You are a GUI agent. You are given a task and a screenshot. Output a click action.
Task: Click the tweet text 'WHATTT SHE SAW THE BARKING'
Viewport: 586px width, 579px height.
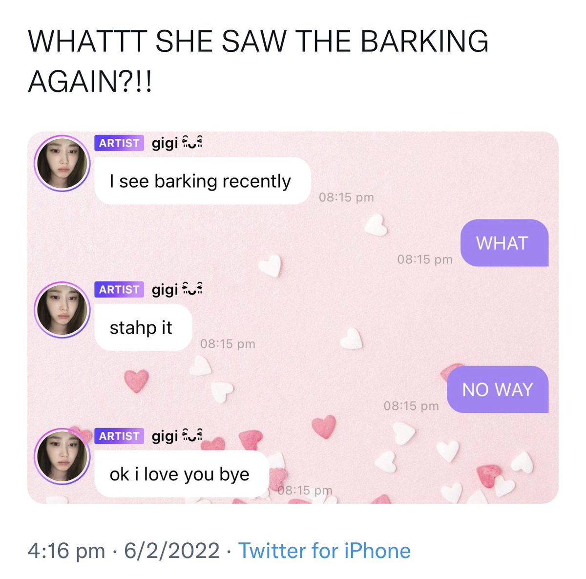(x=258, y=42)
